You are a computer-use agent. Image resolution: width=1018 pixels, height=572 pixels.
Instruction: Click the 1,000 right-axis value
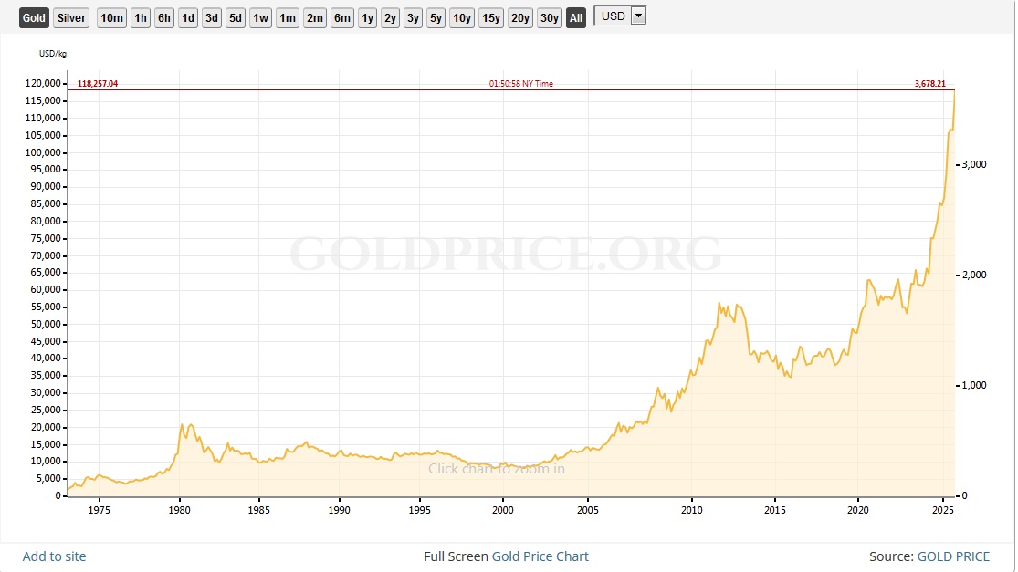click(x=974, y=385)
